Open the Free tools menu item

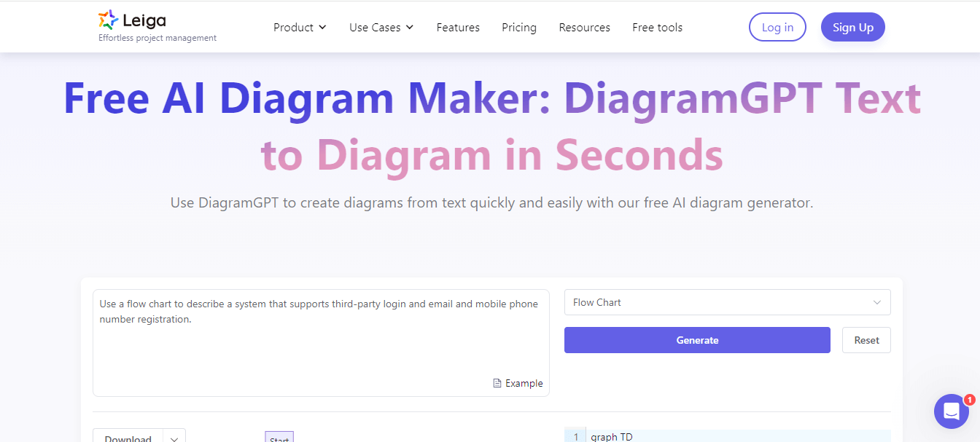tap(657, 28)
